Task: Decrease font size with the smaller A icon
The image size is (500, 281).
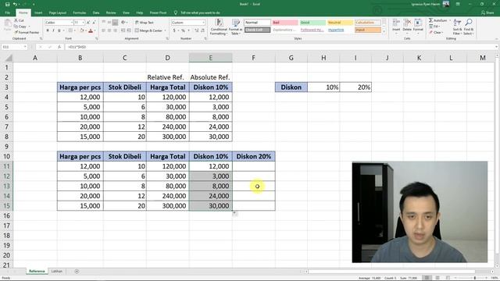Action: pos(94,23)
